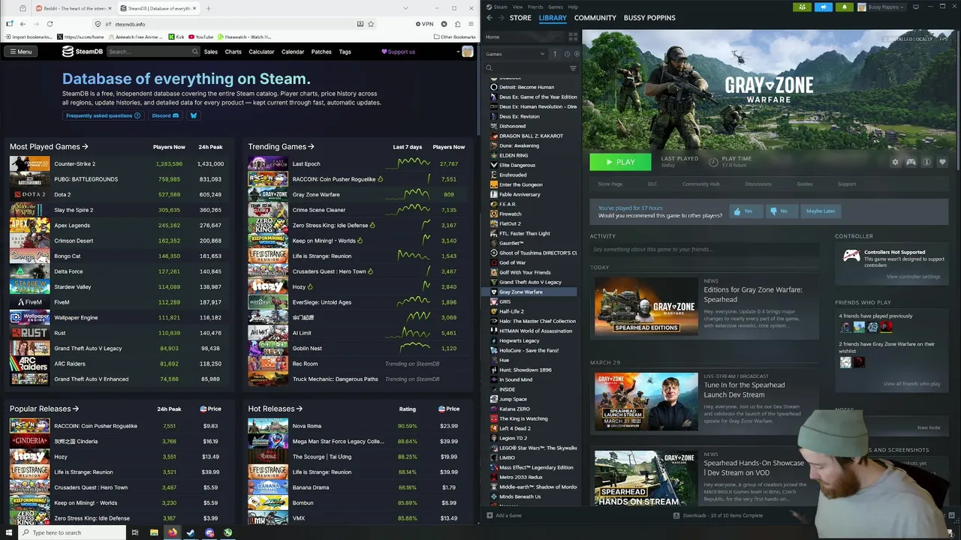Open SteamDB user avatar menu
Screen dimensions: 961x540
[468, 52]
